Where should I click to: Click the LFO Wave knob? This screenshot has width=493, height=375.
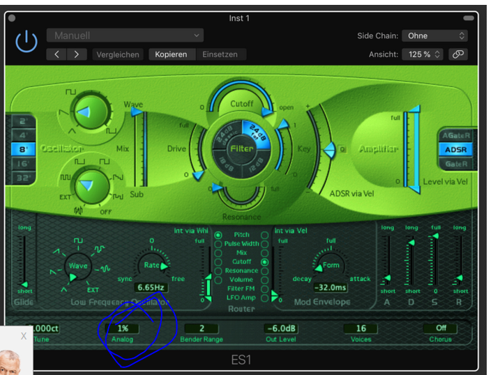(x=77, y=266)
